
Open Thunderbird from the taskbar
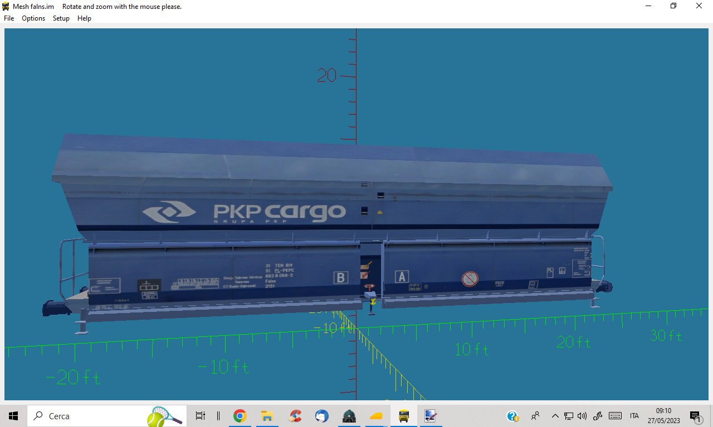click(x=322, y=416)
